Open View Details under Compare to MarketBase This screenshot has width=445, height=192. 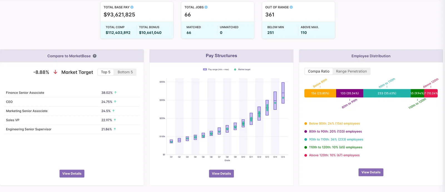click(72, 174)
